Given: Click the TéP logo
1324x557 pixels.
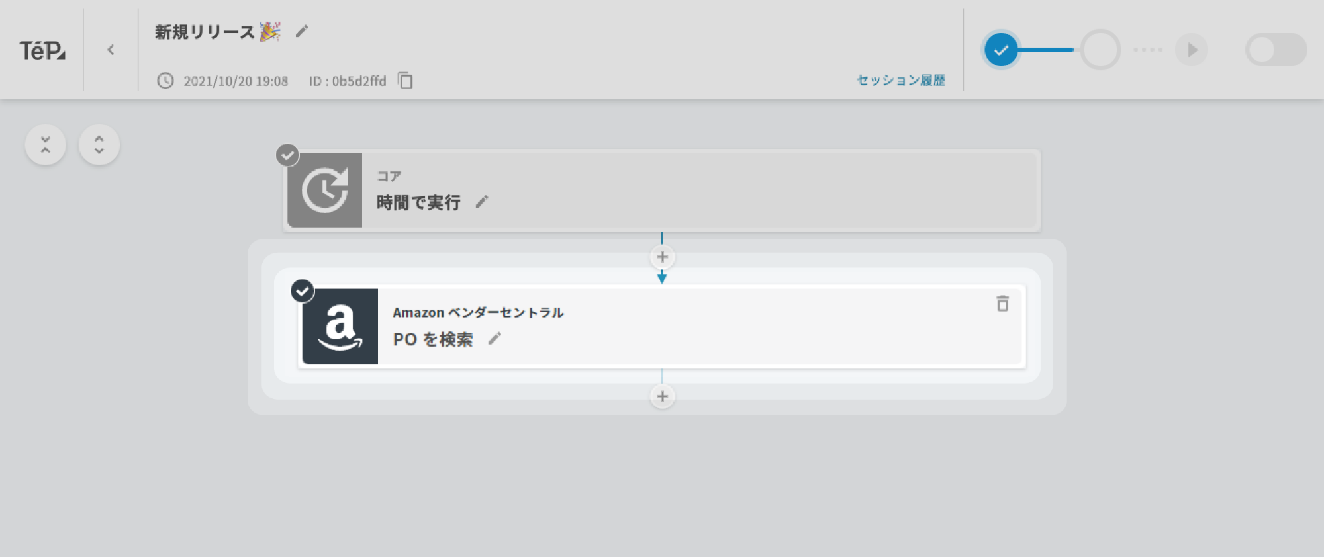Looking at the screenshot, I should coord(42,50).
